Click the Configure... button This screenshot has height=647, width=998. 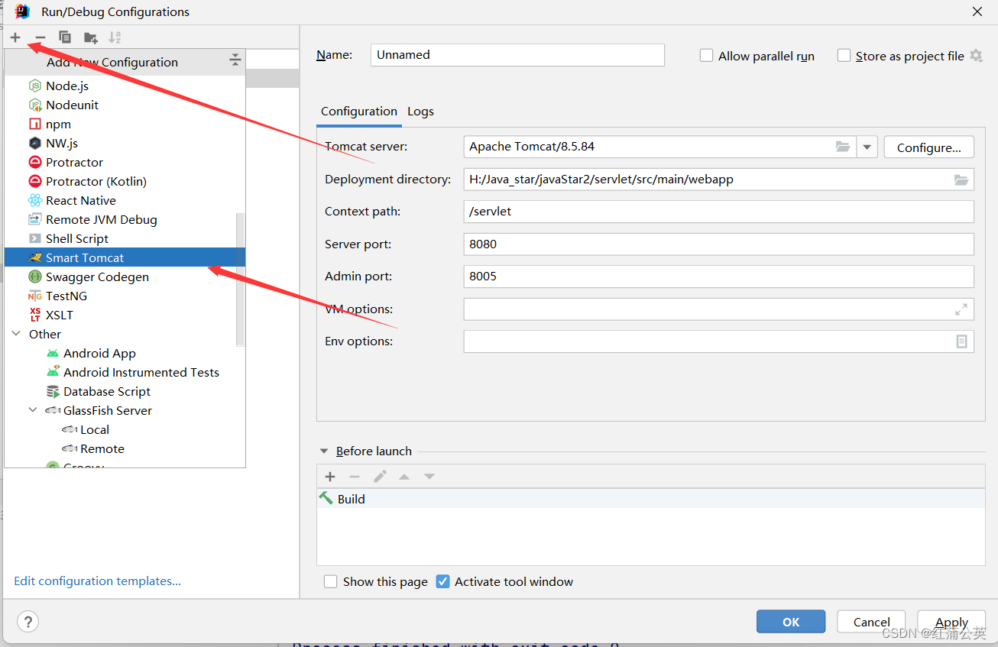pyautogui.click(x=928, y=147)
